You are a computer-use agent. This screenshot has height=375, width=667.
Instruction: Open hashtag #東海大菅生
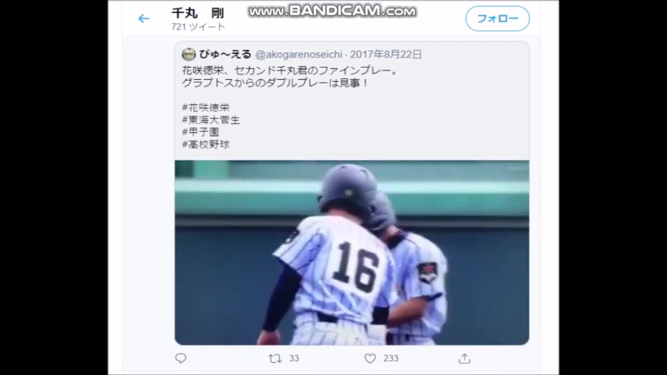pos(211,120)
